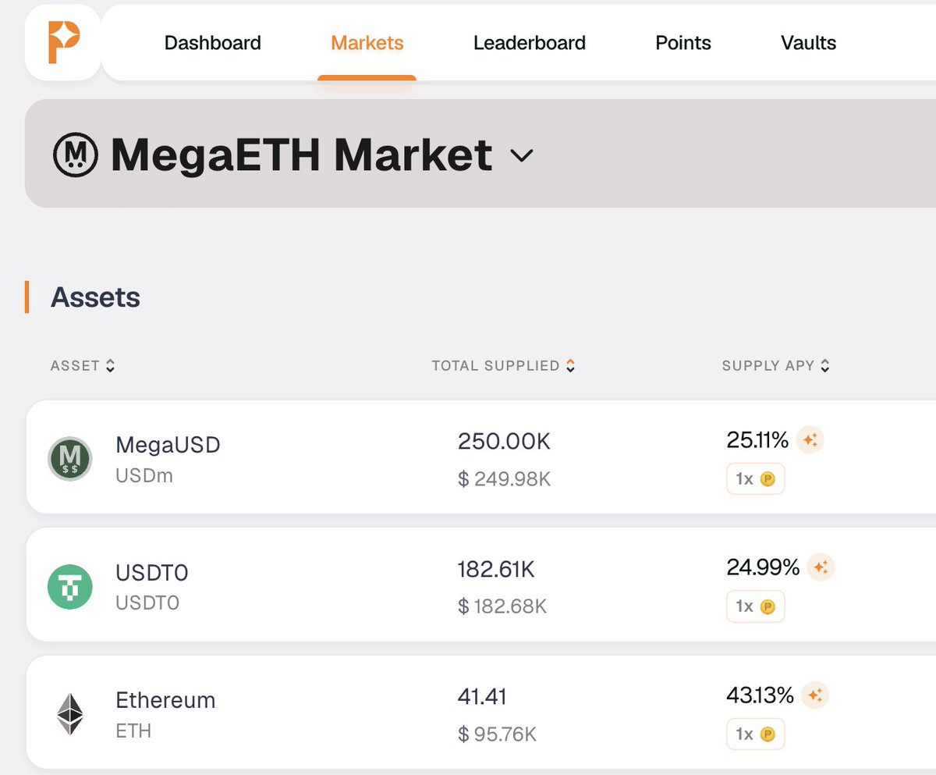Viewport: 936px width, 775px height.
Task: Click sparkle icon beside 43.13% APY
Action: coord(815,695)
